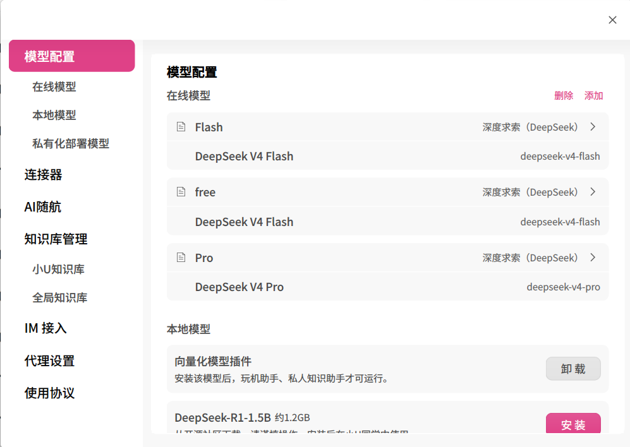Screen dimensions: 630x447
Task: Go to 在线模型 in the sidebar
Action: click(x=54, y=86)
